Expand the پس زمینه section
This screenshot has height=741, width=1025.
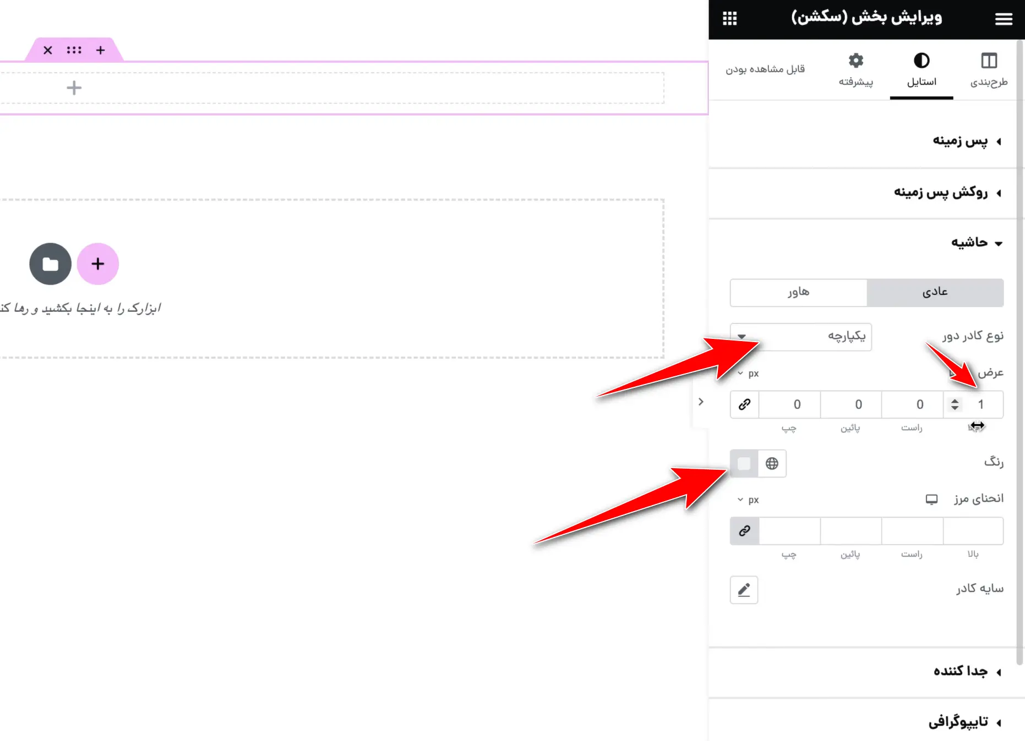pos(966,141)
